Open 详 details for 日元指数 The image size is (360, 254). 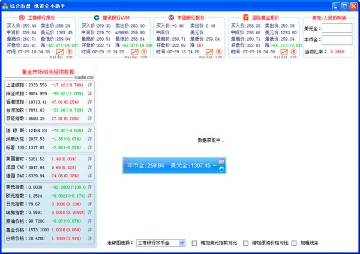(x=90, y=204)
